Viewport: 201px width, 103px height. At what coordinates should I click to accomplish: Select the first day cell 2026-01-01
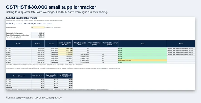[38, 56]
